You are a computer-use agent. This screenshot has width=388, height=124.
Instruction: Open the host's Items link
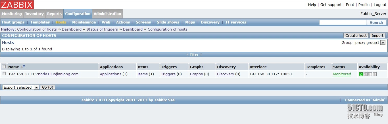tap(143, 74)
